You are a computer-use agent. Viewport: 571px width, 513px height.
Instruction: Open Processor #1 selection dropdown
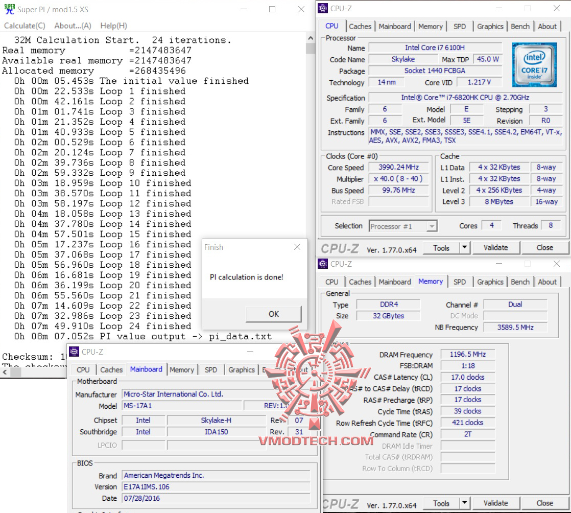403,226
